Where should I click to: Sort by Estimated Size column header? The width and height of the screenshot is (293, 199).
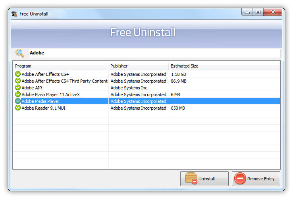coord(224,66)
